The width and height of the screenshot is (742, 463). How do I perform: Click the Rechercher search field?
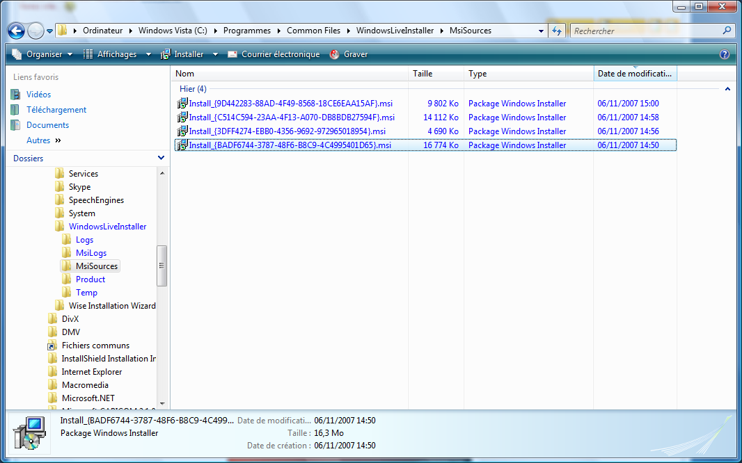pyautogui.click(x=644, y=31)
